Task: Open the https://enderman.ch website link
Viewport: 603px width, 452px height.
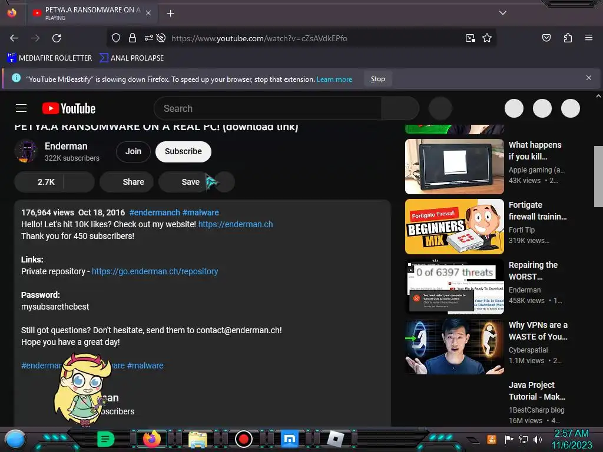Action: point(236,224)
